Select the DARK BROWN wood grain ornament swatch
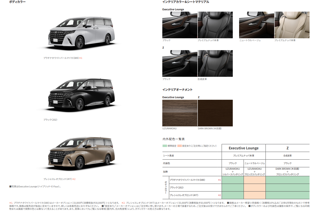Screen dimensions: 313x214 tap(215, 113)
